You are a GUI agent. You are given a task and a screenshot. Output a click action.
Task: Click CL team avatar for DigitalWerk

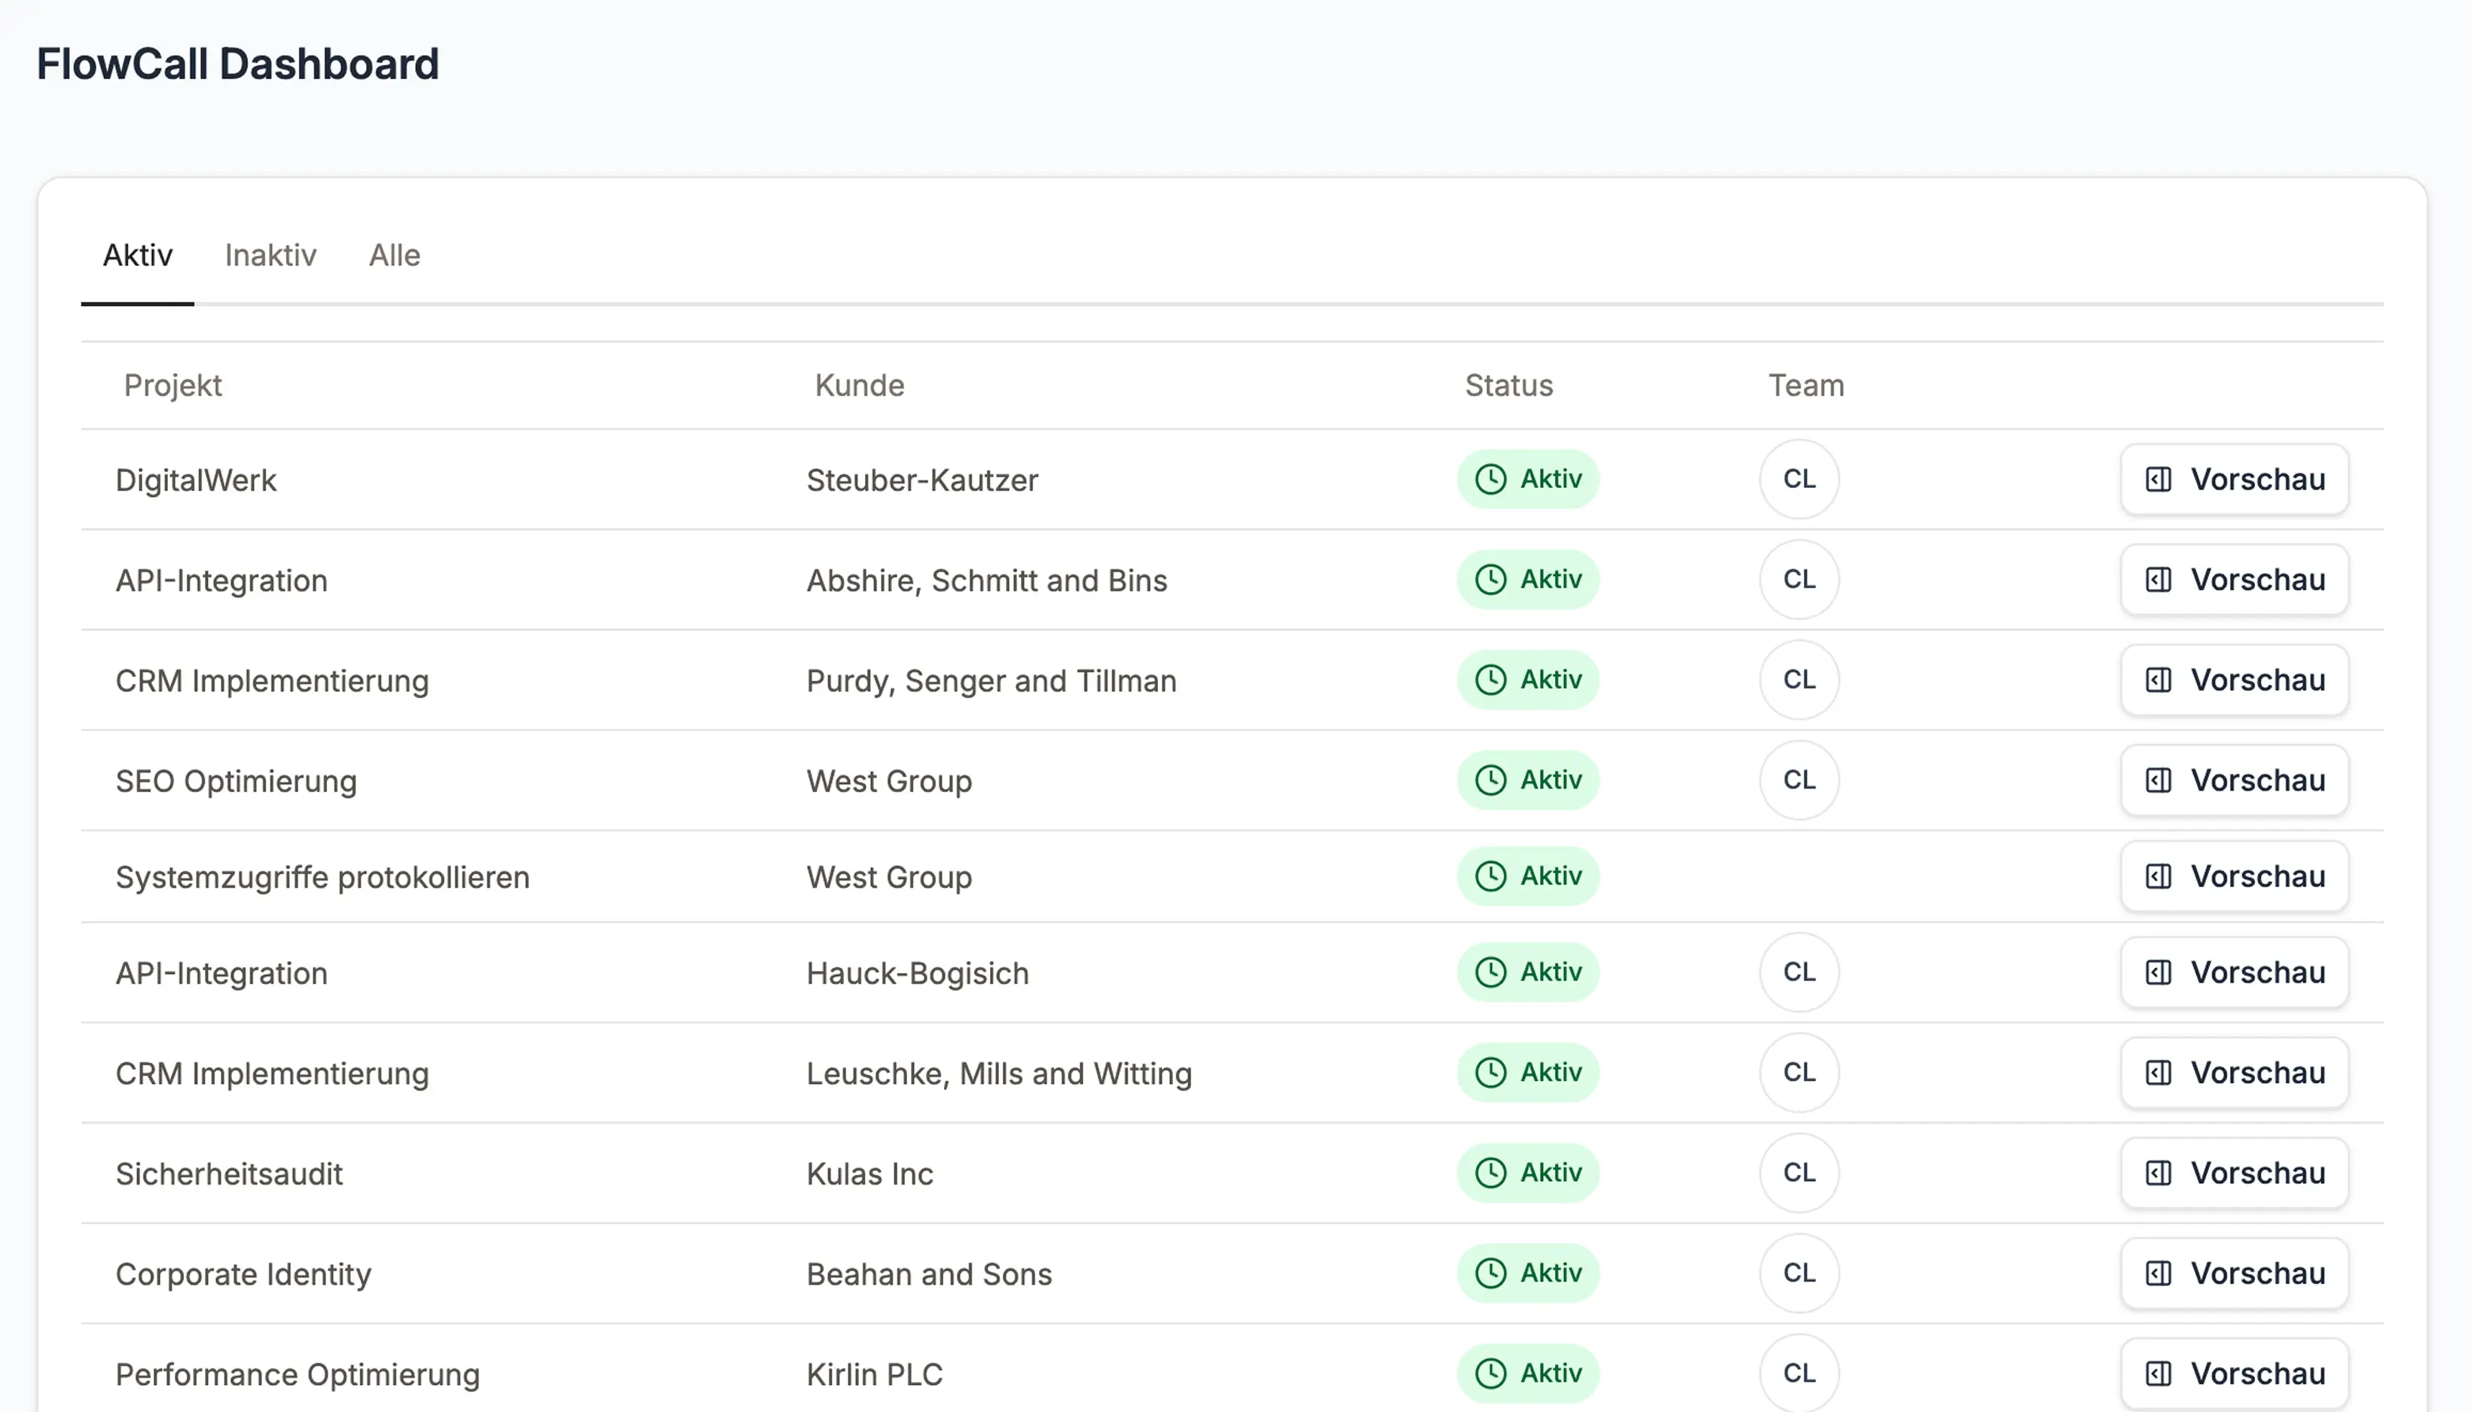coord(1798,479)
